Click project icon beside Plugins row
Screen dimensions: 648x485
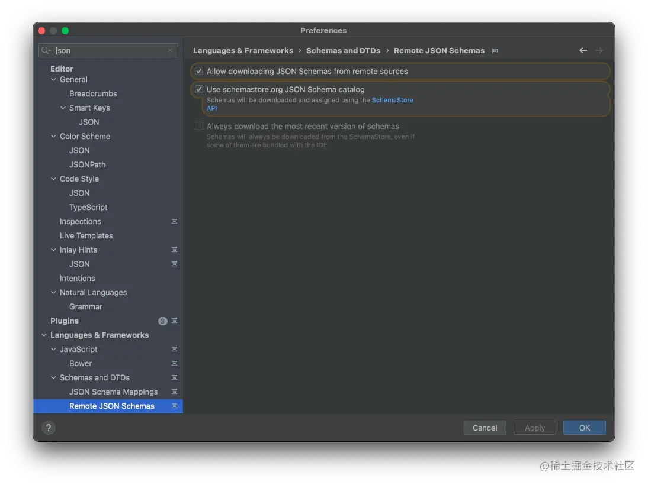pos(174,321)
